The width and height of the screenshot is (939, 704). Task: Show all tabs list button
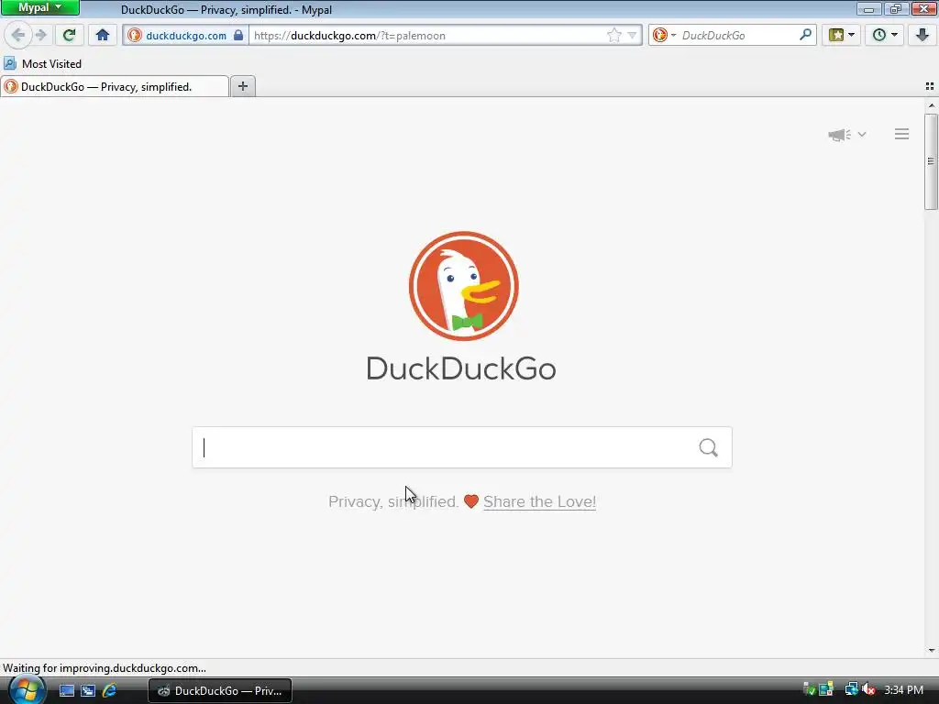click(930, 86)
